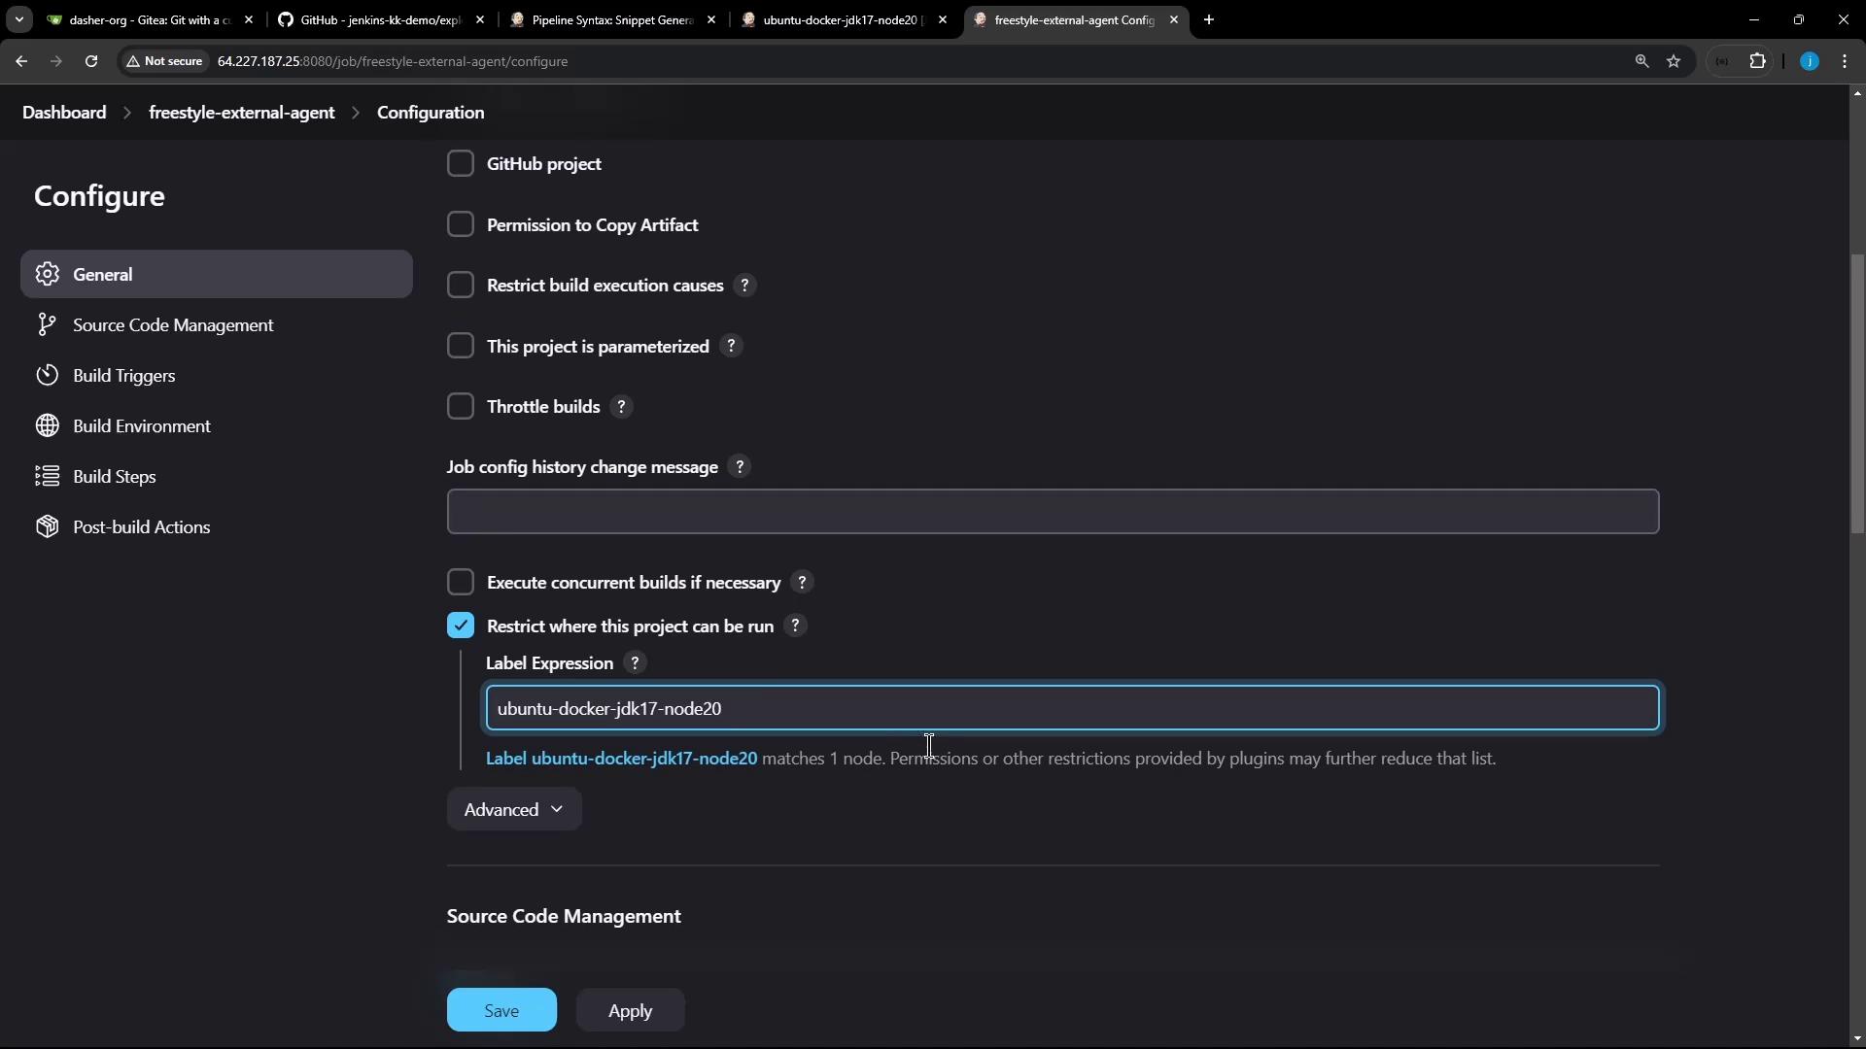
Task: Open the browser tab search dropdown
Action: click(18, 19)
